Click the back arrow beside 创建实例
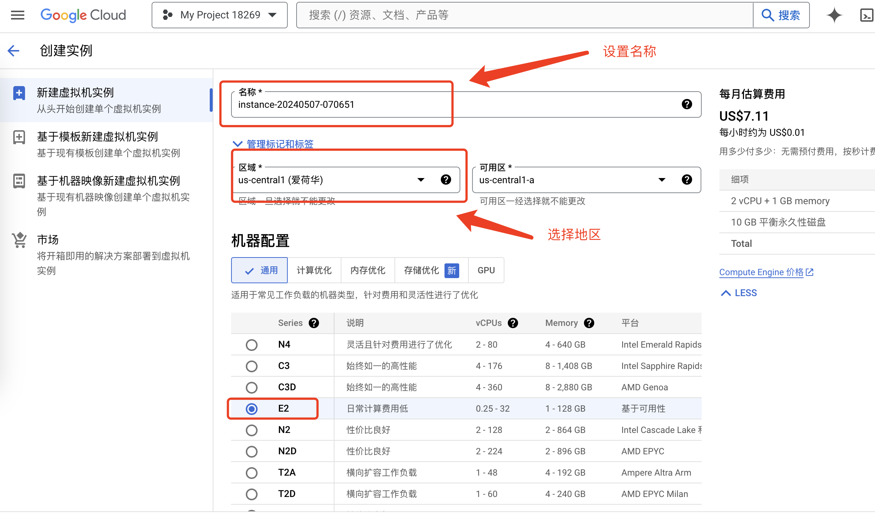Viewport: 875px width, 515px height. 14,50
